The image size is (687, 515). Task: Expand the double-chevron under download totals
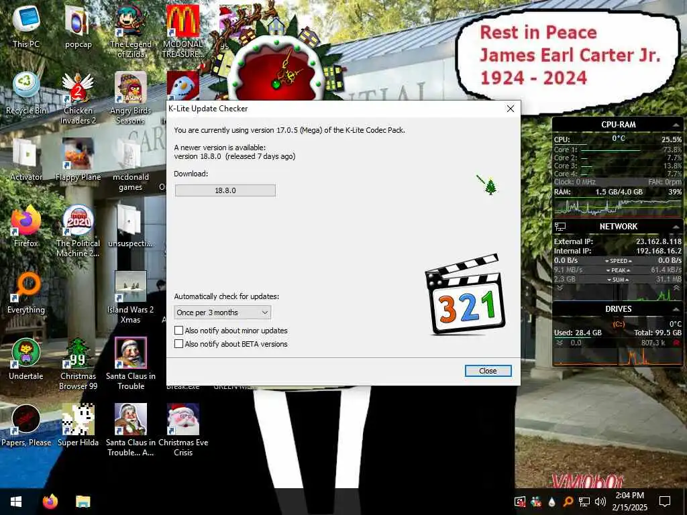pos(560,288)
